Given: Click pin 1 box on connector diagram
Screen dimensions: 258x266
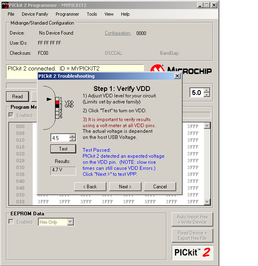Looking at the screenshot, I should pyautogui.click(x=57, y=99).
